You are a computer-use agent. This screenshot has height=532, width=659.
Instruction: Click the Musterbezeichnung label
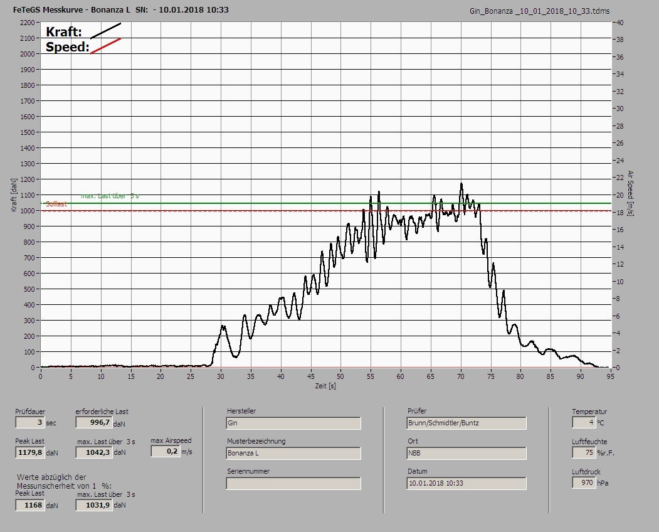click(256, 441)
